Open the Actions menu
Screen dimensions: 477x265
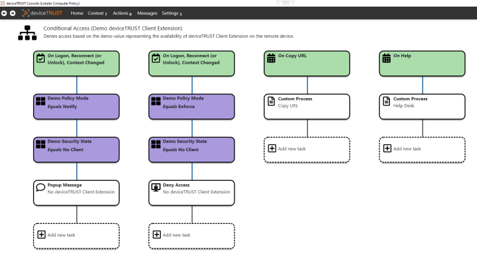(x=122, y=13)
